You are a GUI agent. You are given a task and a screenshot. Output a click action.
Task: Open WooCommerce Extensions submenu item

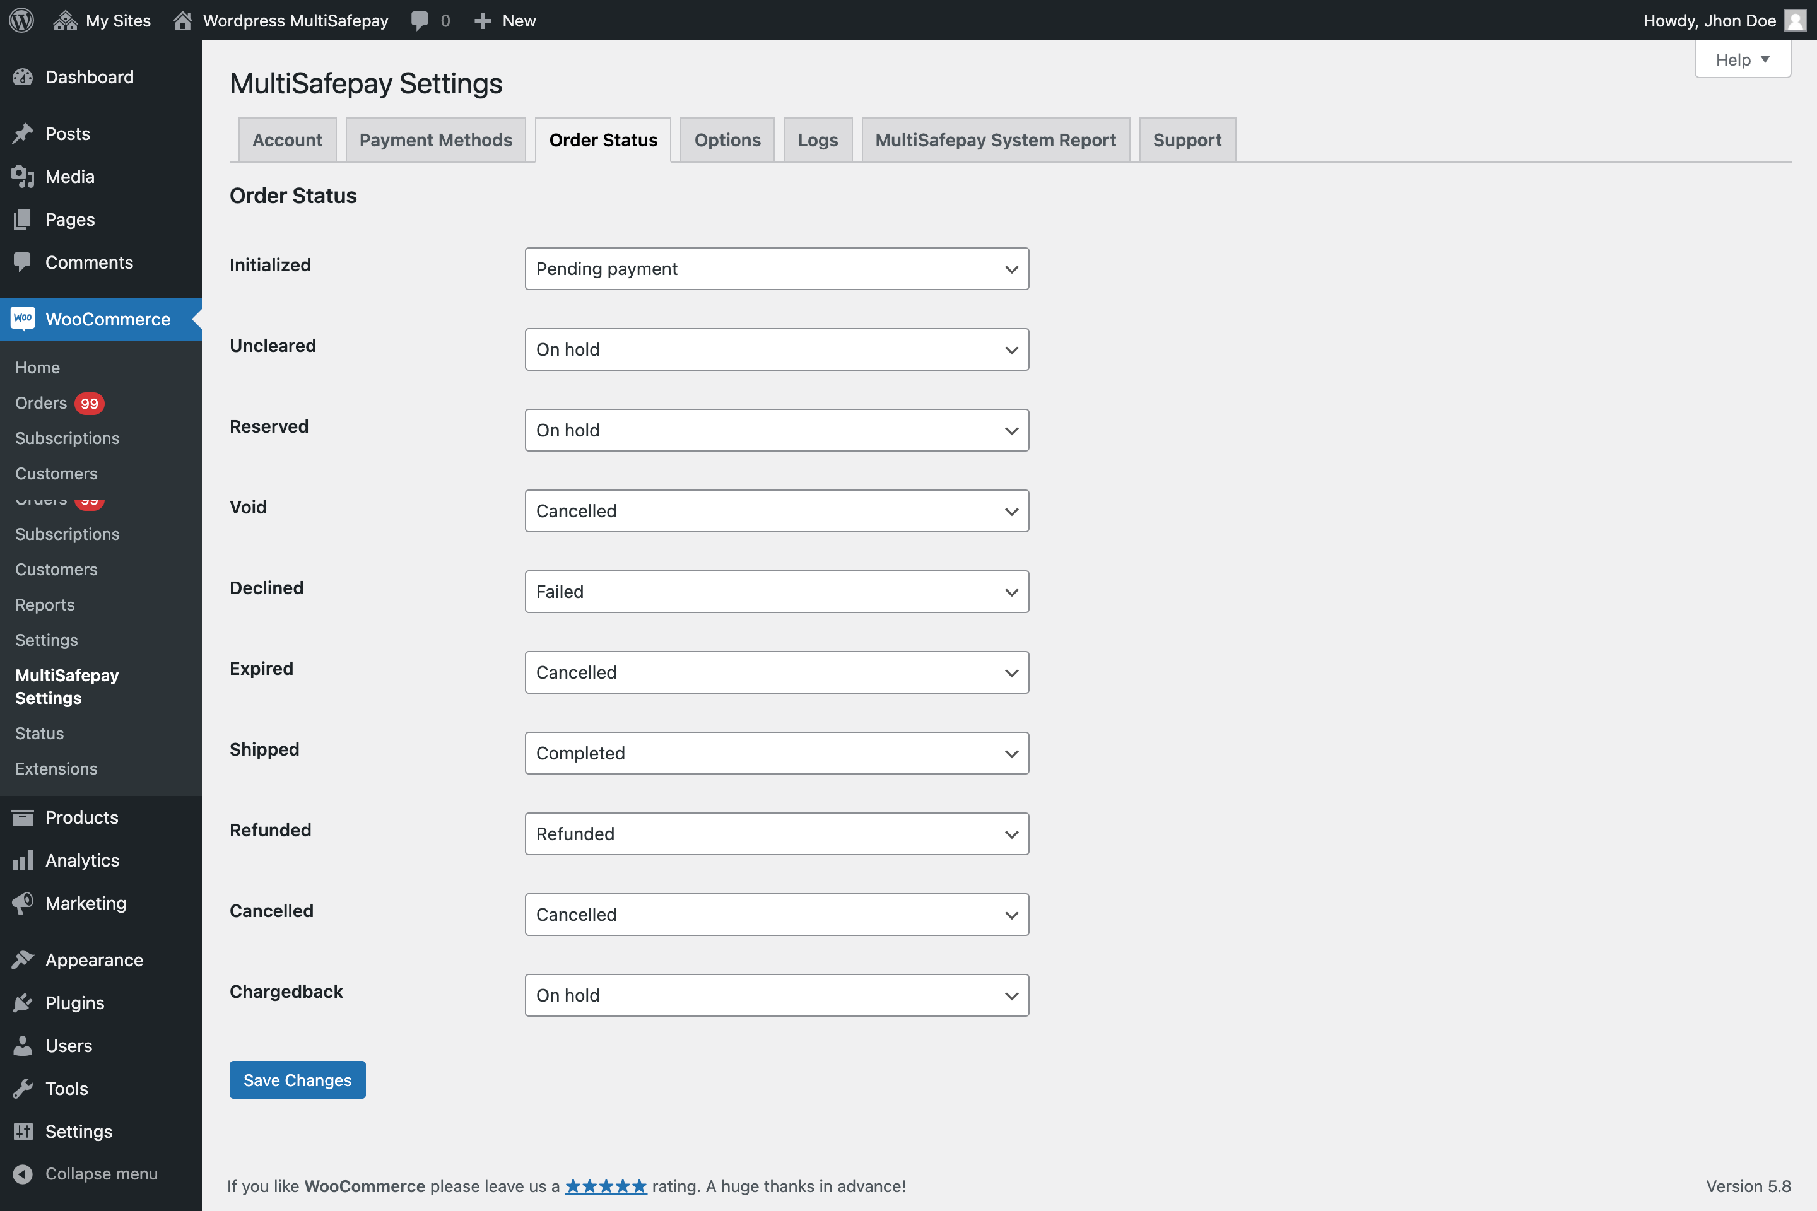[56, 768]
